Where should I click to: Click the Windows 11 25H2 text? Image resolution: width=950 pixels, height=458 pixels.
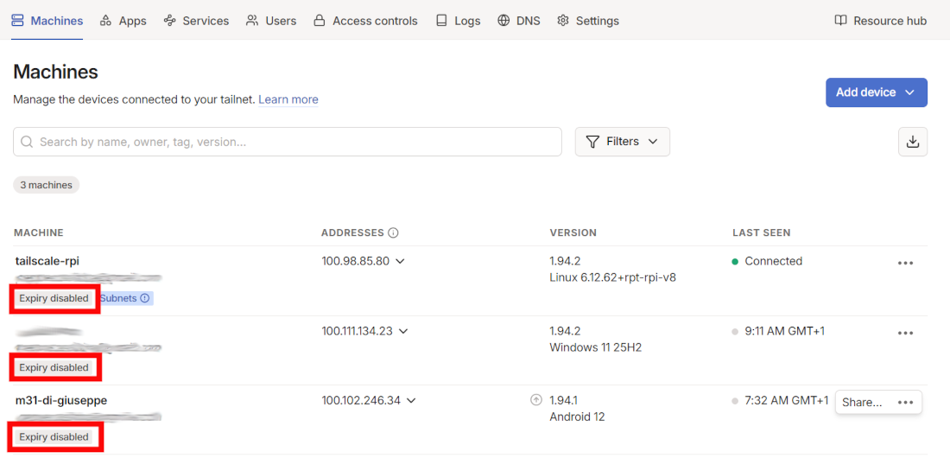point(596,347)
